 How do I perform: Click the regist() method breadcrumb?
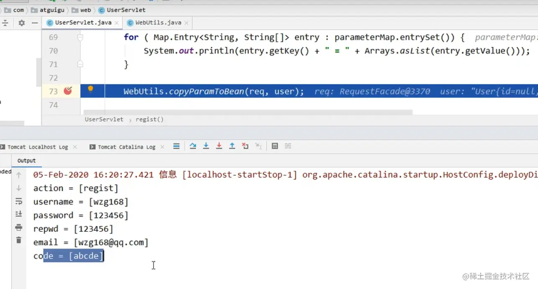(x=149, y=119)
